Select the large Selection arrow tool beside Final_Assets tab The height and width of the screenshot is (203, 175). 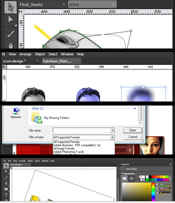(x=11, y=7)
